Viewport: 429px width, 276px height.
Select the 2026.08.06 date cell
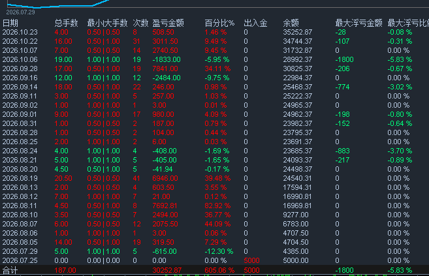20,233
